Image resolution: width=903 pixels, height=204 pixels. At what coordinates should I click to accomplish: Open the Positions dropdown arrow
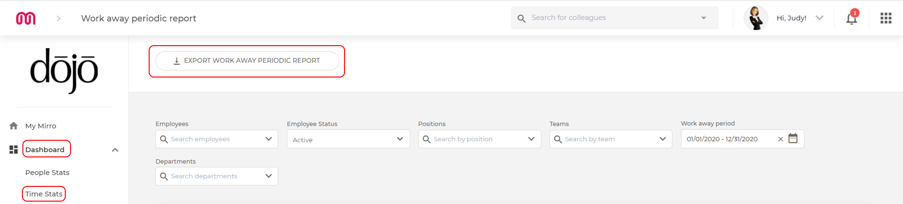click(x=531, y=139)
